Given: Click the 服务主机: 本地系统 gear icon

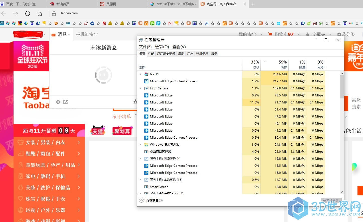Looking at the screenshot, I should (x=146, y=180).
